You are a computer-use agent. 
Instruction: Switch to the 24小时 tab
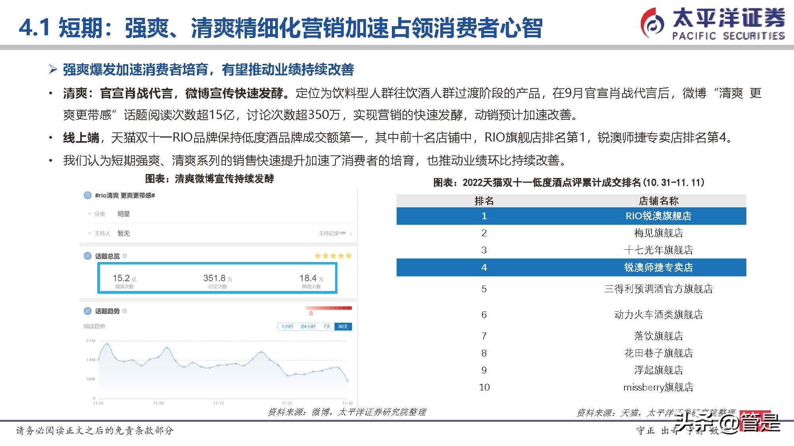tap(309, 326)
